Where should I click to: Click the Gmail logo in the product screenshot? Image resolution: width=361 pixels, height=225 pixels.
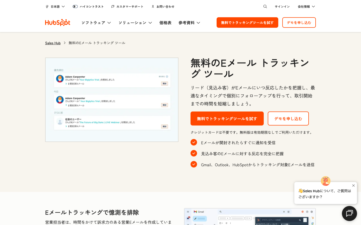pyautogui.click(x=196, y=211)
